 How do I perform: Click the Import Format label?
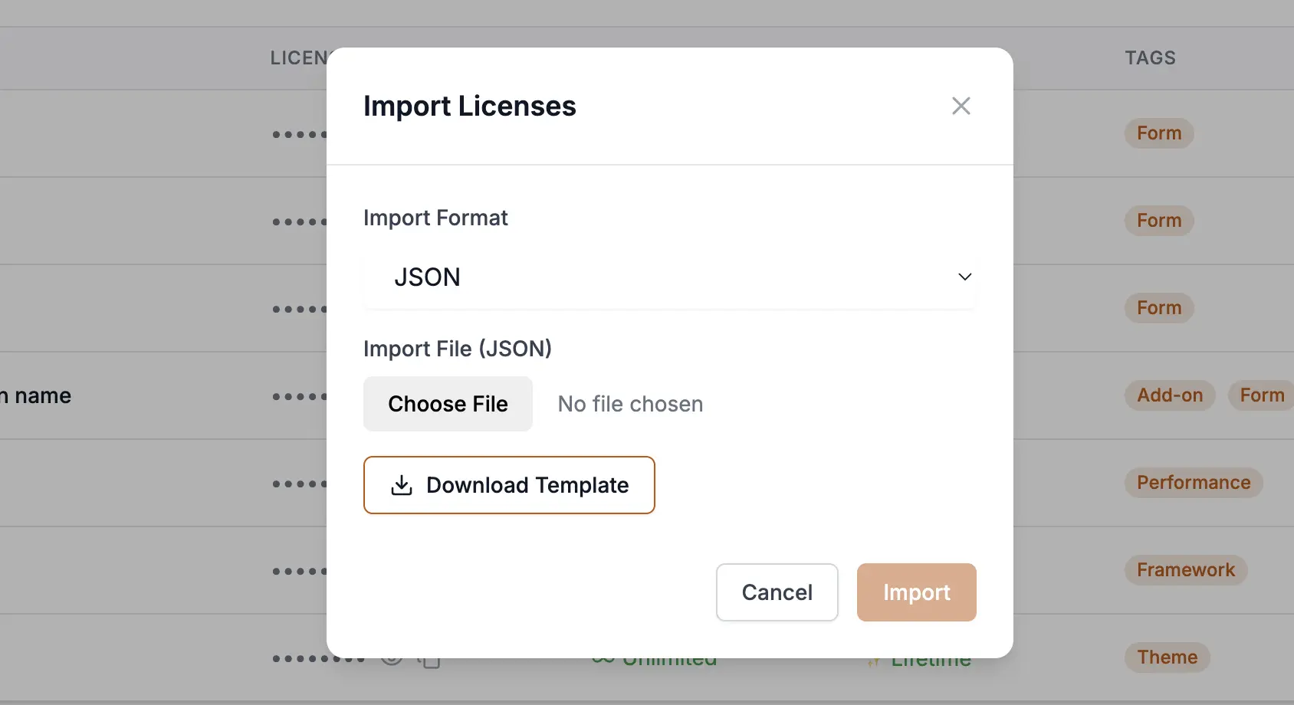point(435,218)
